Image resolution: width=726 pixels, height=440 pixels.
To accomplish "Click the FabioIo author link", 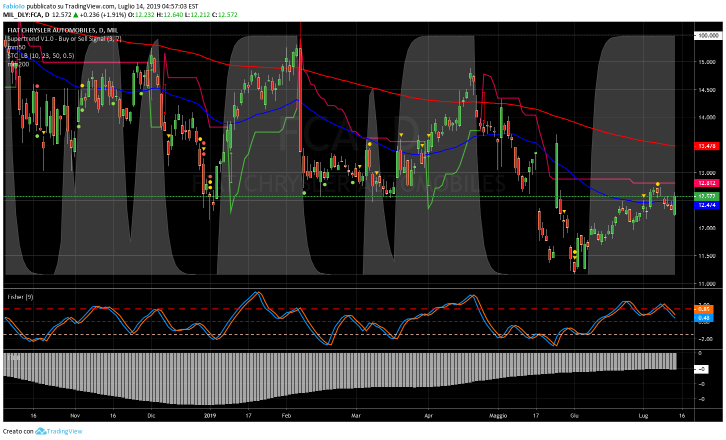I will coord(13,6).
